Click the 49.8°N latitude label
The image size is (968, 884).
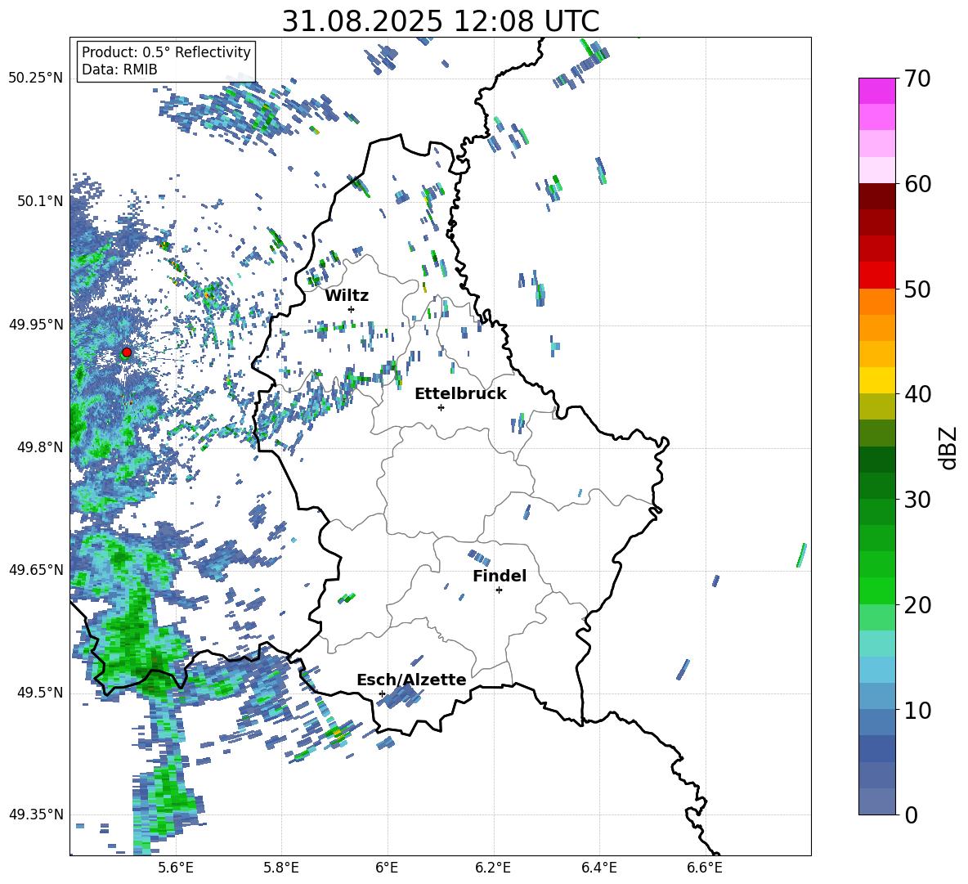coord(39,447)
